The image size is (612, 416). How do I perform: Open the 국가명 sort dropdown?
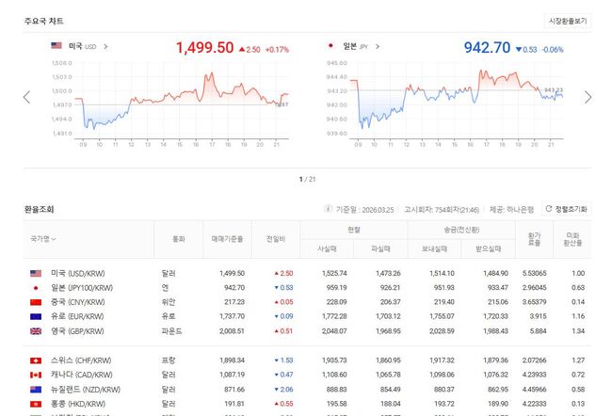[x=43, y=239]
